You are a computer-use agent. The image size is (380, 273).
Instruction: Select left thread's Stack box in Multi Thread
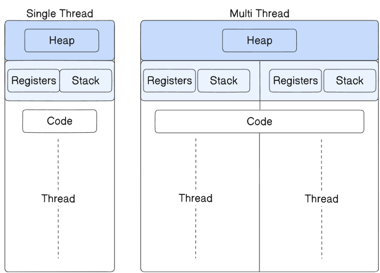[x=223, y=81]
